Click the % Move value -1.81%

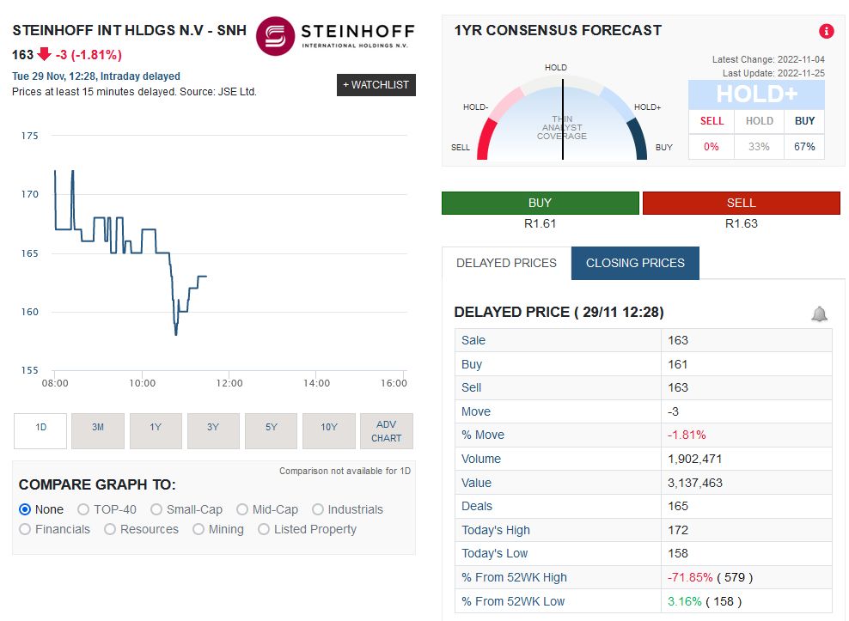pos(687,435)
